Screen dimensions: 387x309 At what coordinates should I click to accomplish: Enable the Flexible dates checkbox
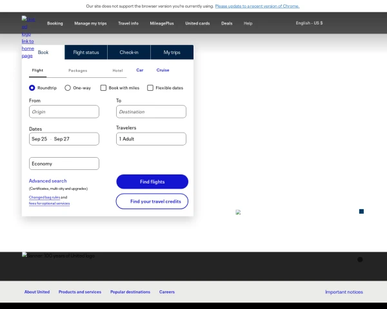150,88
